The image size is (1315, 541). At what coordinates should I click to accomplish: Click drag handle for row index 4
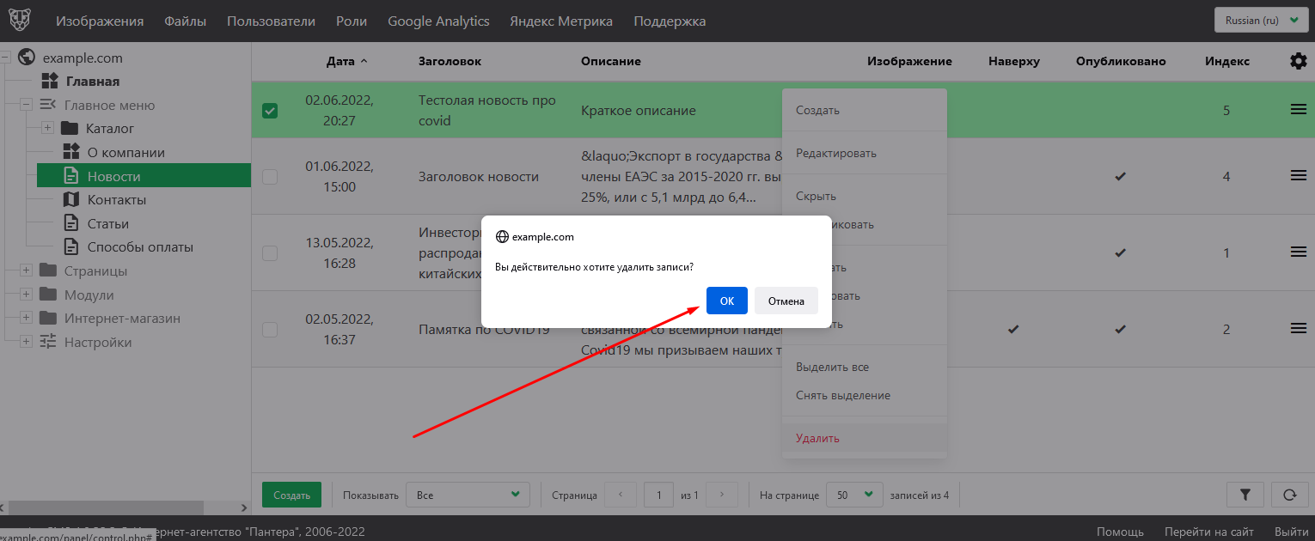[x=1298, y=176]
